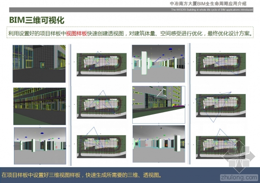Open middle site plan in second column
The height and width of the screenshot is (183, 260).
(x=102, y=107)
